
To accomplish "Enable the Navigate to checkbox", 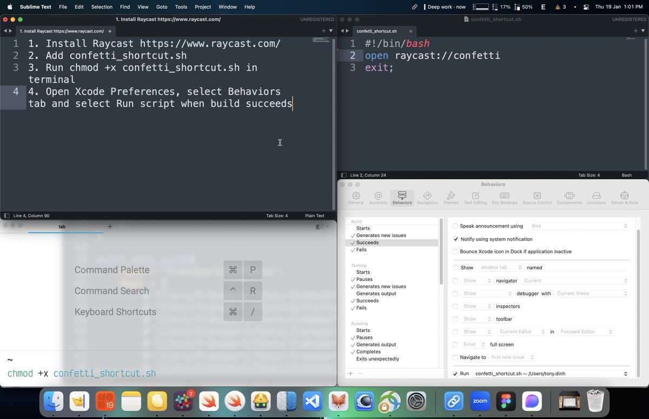I will (455, 357).
